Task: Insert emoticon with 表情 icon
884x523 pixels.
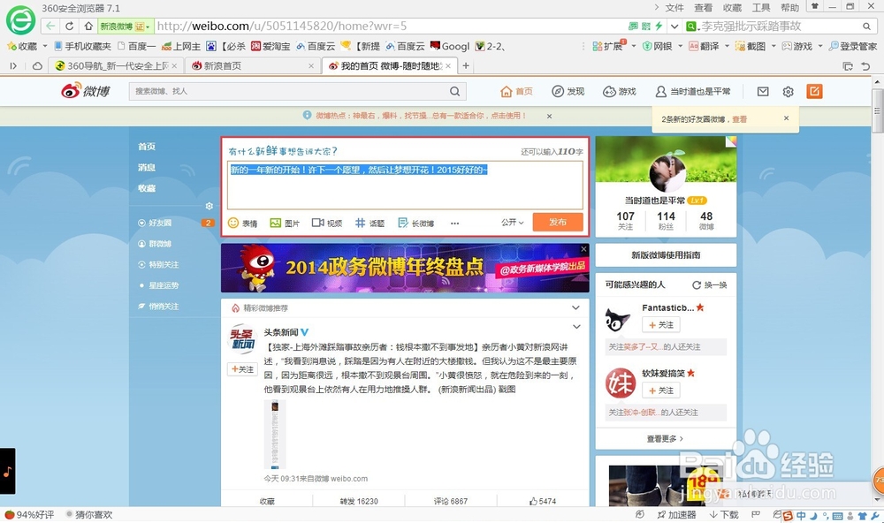Action: [x=242, y=224]
